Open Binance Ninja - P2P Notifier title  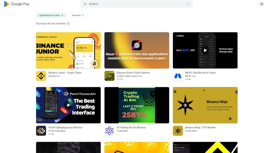click(200, 127)
